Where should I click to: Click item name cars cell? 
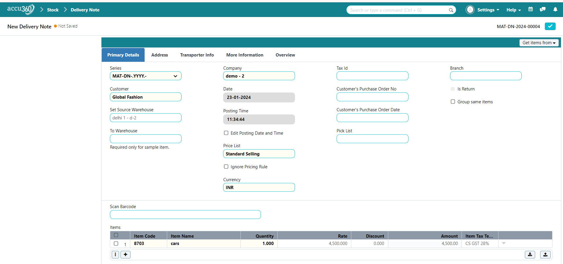204,244
